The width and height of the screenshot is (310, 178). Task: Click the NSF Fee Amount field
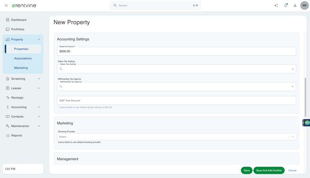click(177, 100)
